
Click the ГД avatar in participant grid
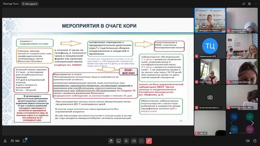coord(234,117)
